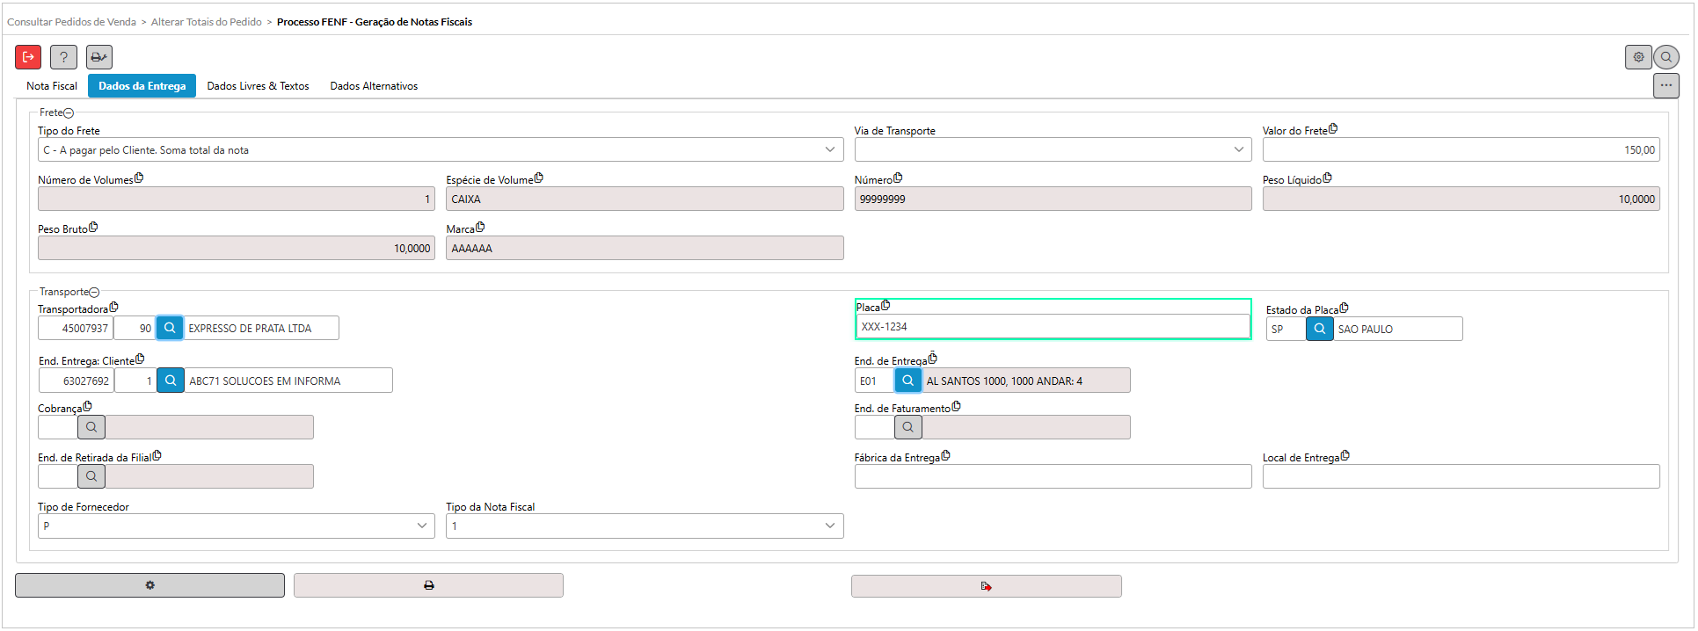Viewport: 1698px width, 631px height.
Task: Collapse the Frete section
Action: [69, 113]
